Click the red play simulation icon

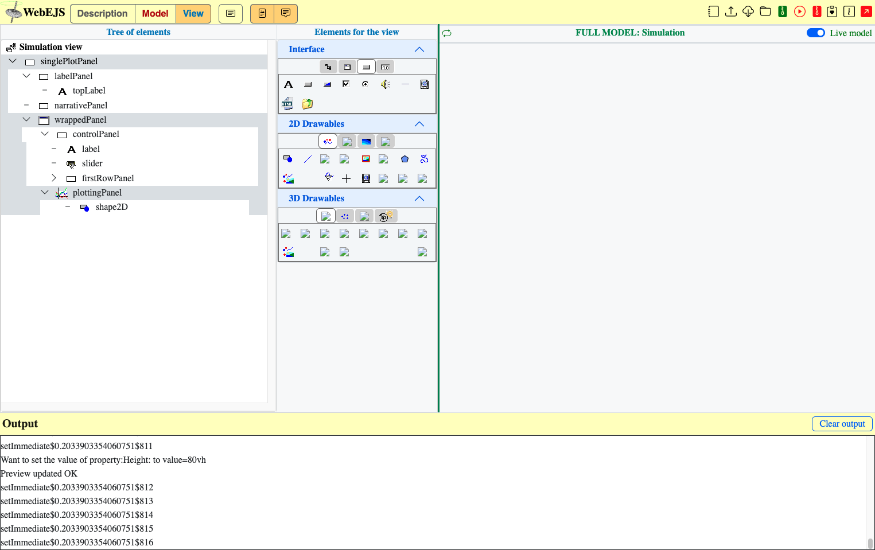point(800,11)
